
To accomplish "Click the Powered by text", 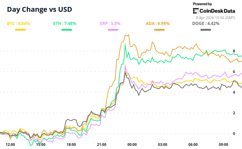I will tap(202, 4).
